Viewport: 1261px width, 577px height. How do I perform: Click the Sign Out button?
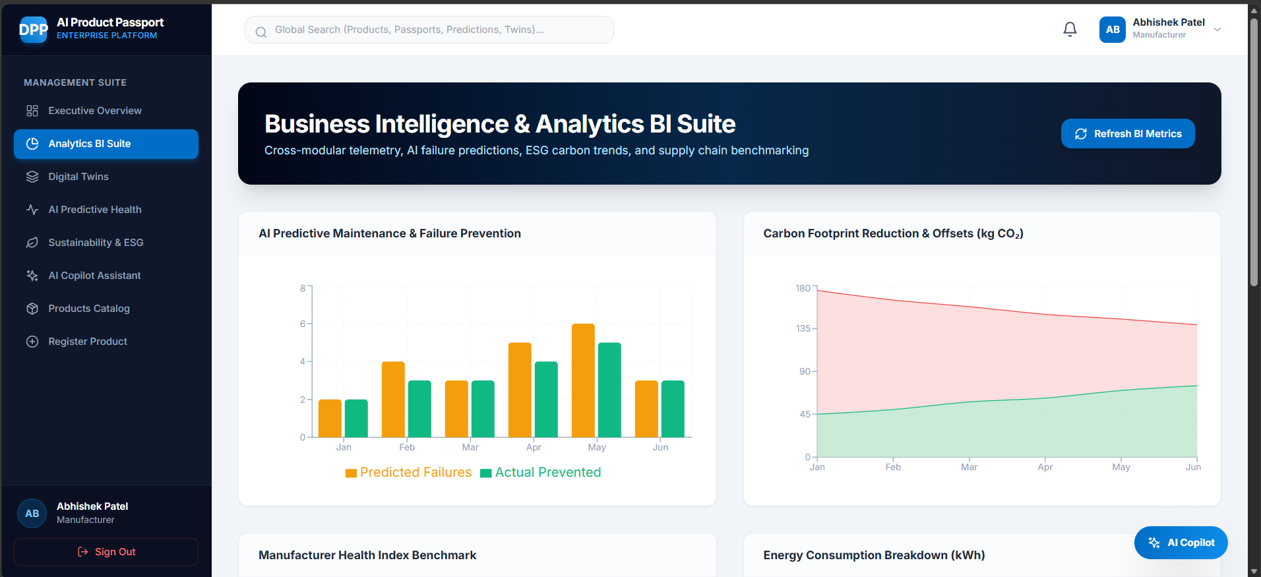pos(106,552)
